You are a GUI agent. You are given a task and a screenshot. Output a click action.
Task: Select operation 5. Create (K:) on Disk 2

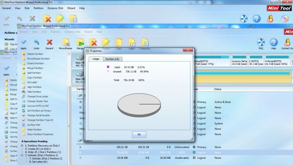click(x=38, y=149)
